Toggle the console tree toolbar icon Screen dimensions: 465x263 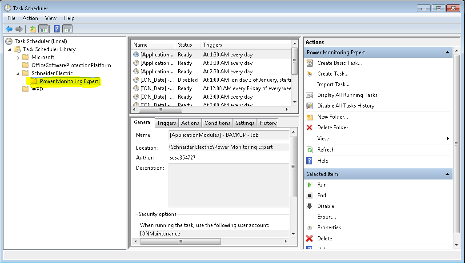pyautogui.click(x=43, y=29)
